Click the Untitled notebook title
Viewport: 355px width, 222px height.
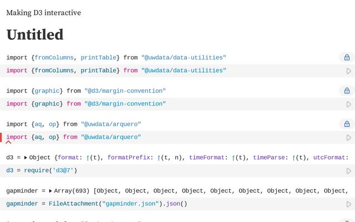[35, 34]
